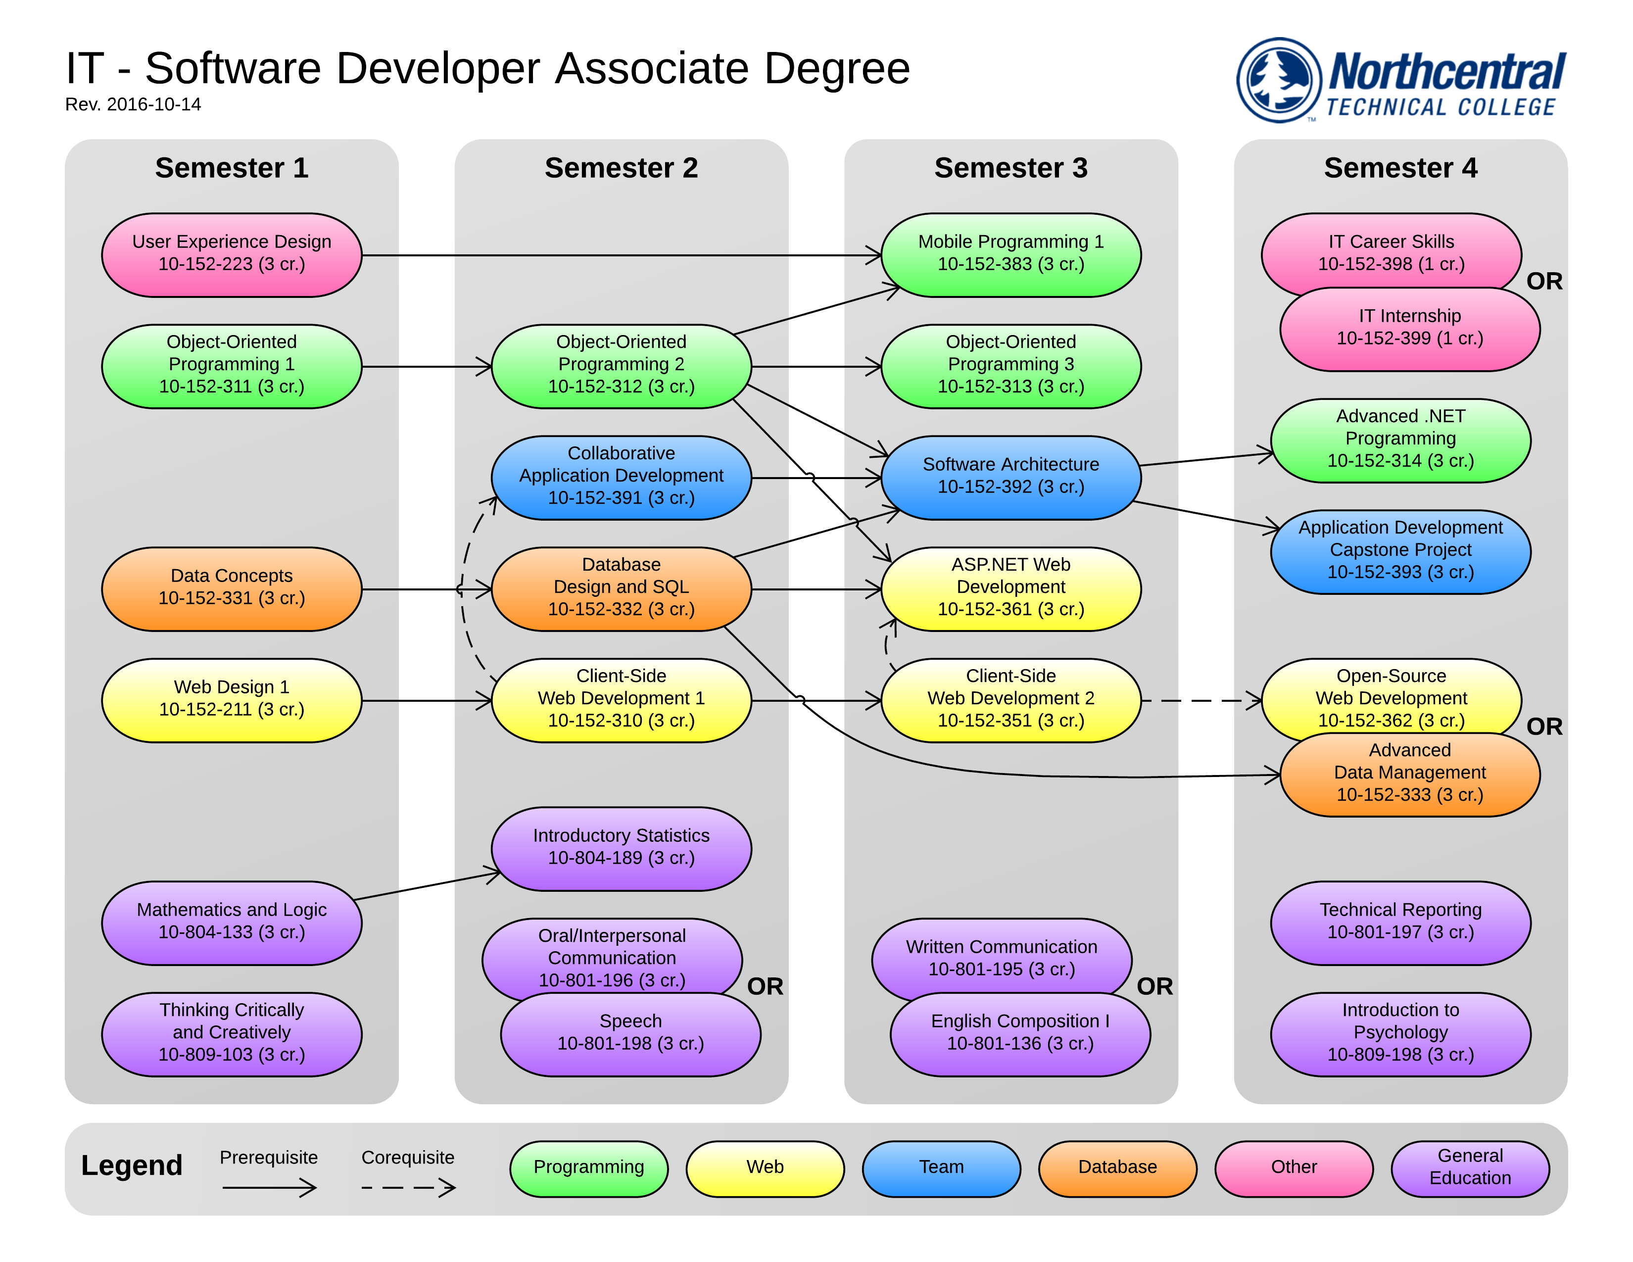The width and height of the screenshot is (1633, 1262).
Task: Click the Mobile Programming 1 course node
Action: 1011,254
